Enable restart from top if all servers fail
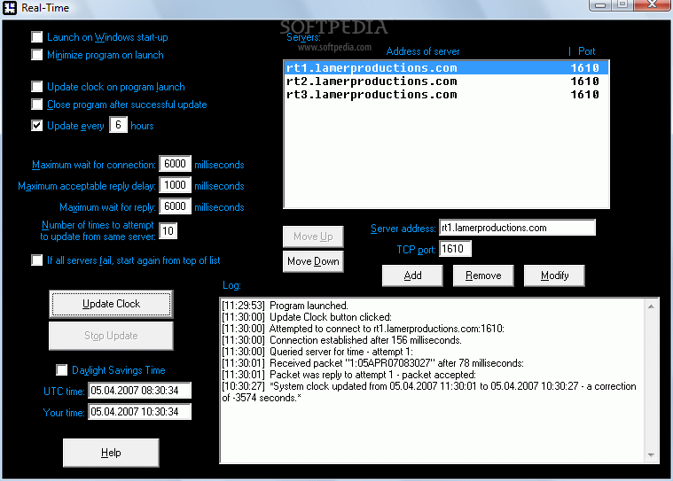Image resolution: width=673 pixels, height=481 pixels. [x=37, y=260]
